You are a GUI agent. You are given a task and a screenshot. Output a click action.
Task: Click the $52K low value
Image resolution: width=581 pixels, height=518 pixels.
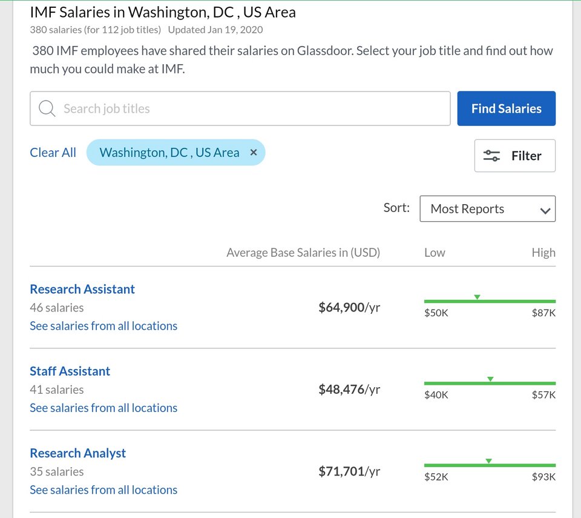(x=436, y=477)
